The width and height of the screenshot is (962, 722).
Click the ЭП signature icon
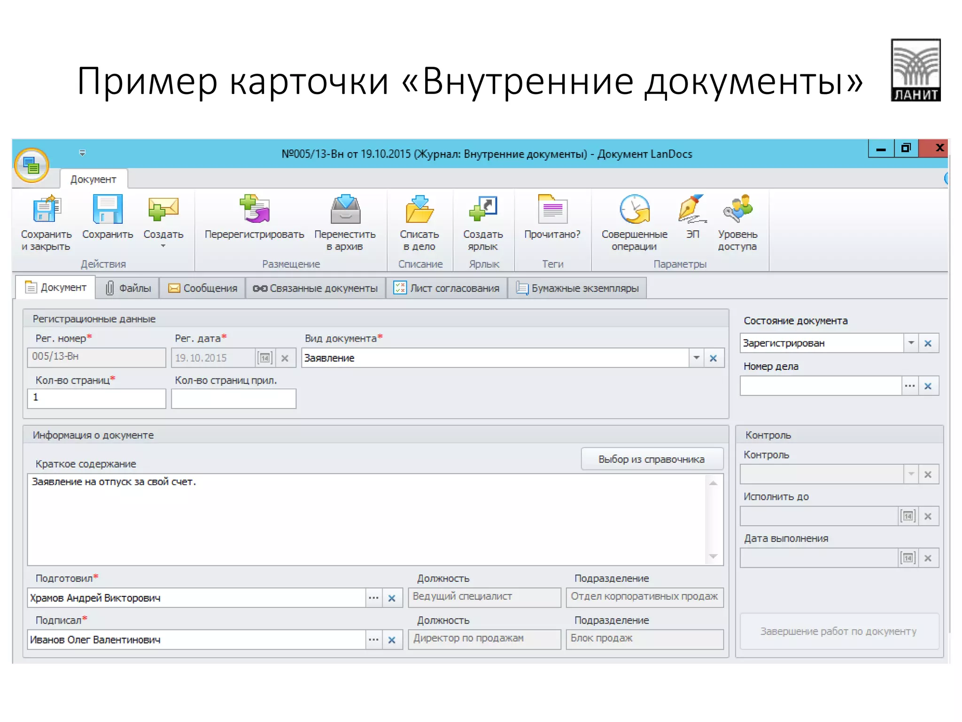point(692,210)
